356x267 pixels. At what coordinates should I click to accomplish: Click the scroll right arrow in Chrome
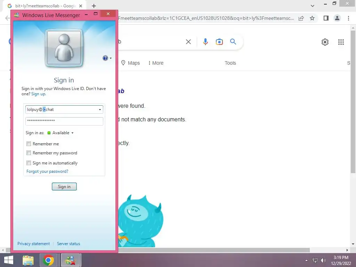pos(347,250)
